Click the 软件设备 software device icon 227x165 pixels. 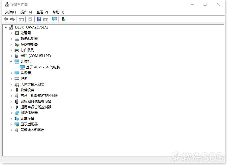click(17, 90)
